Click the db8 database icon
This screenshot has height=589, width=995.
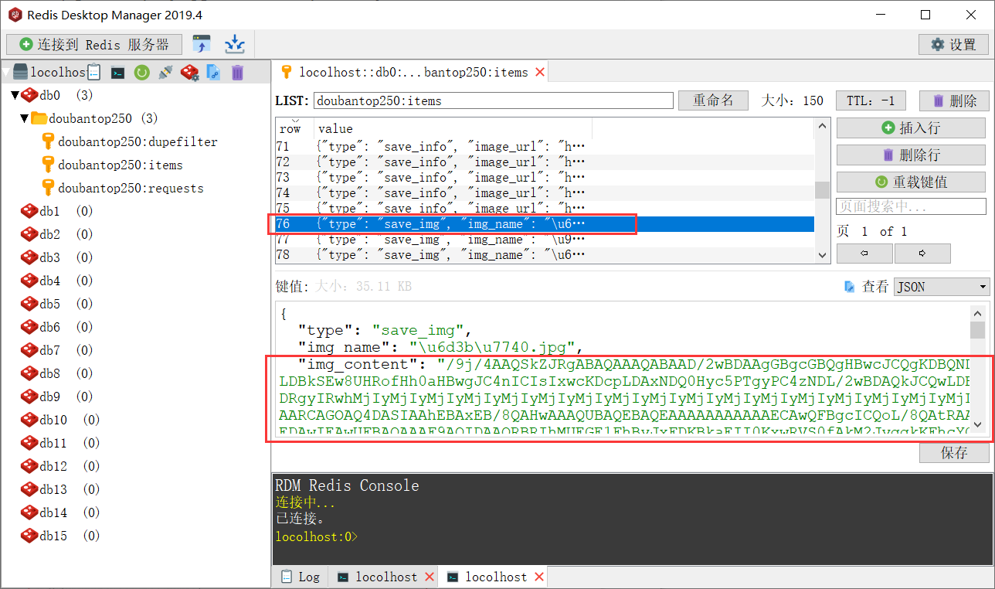[x=29, y=373]
